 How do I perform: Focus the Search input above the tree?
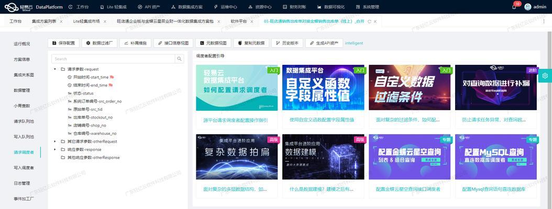(113, 59)
